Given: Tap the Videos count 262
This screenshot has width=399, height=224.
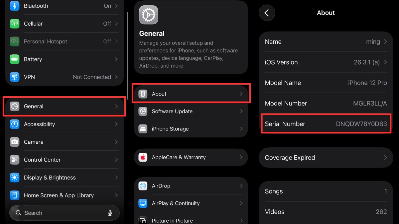Looking at the screenshot, I should [381, 212].
